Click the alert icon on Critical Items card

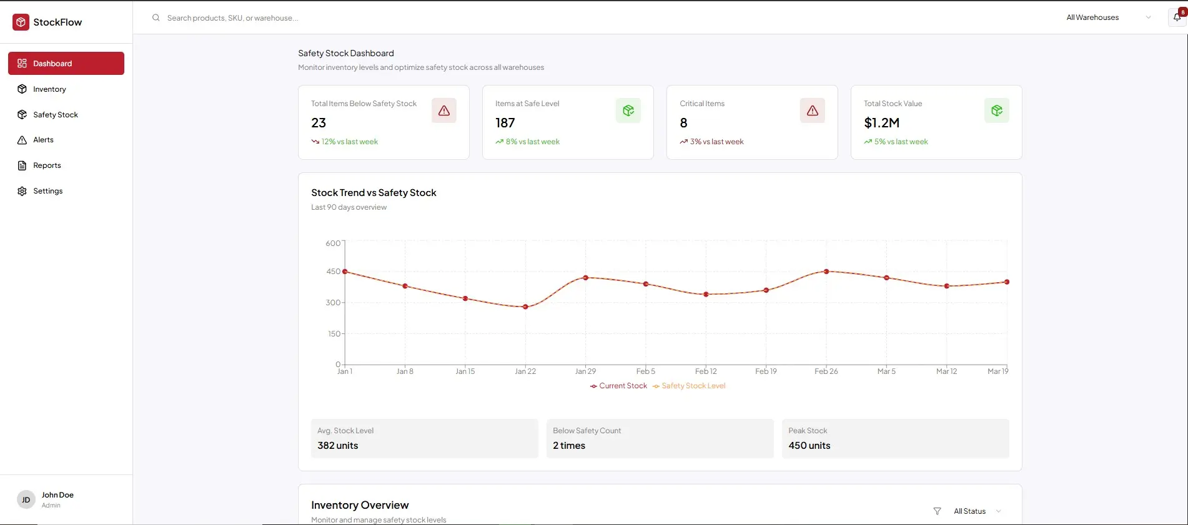(x=812, y=110)
